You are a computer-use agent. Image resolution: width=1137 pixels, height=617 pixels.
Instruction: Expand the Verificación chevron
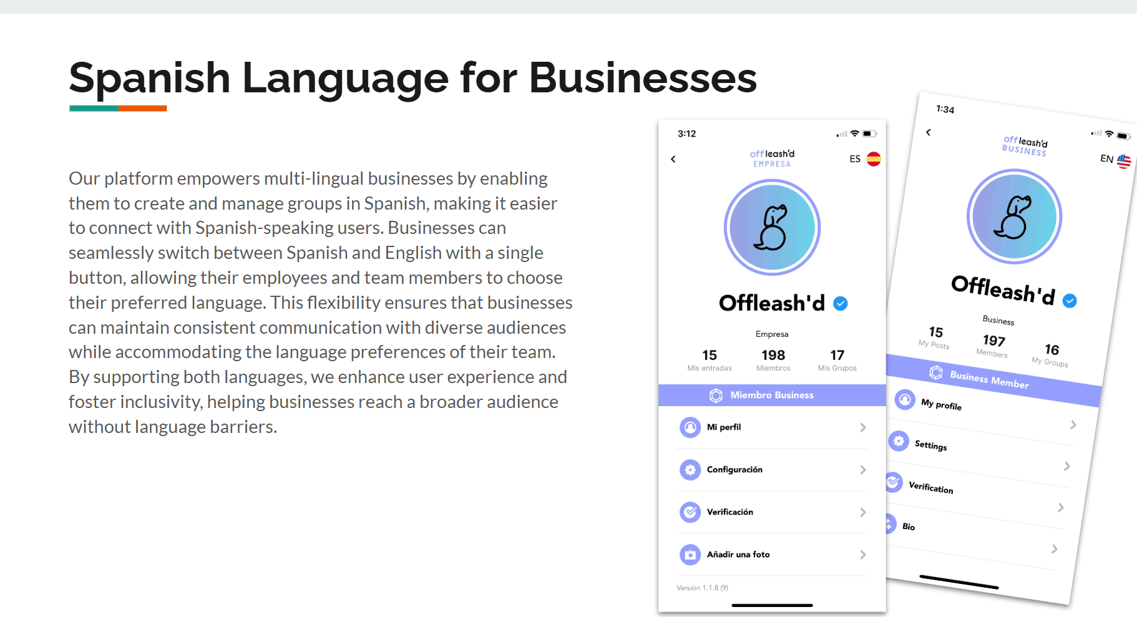click(x=863, y=512)
